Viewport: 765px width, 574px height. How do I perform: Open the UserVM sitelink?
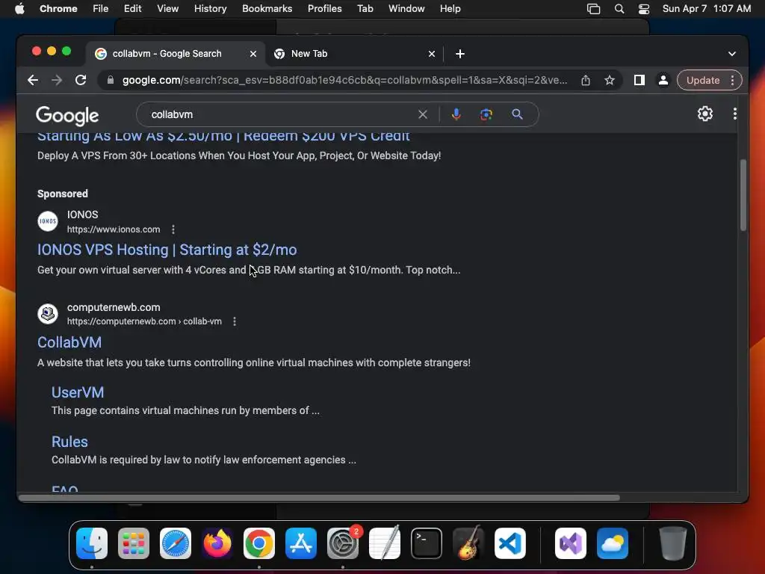(x=78, y=392)
